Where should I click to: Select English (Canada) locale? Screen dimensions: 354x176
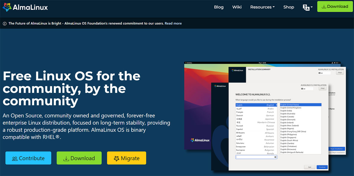[301, 117]
